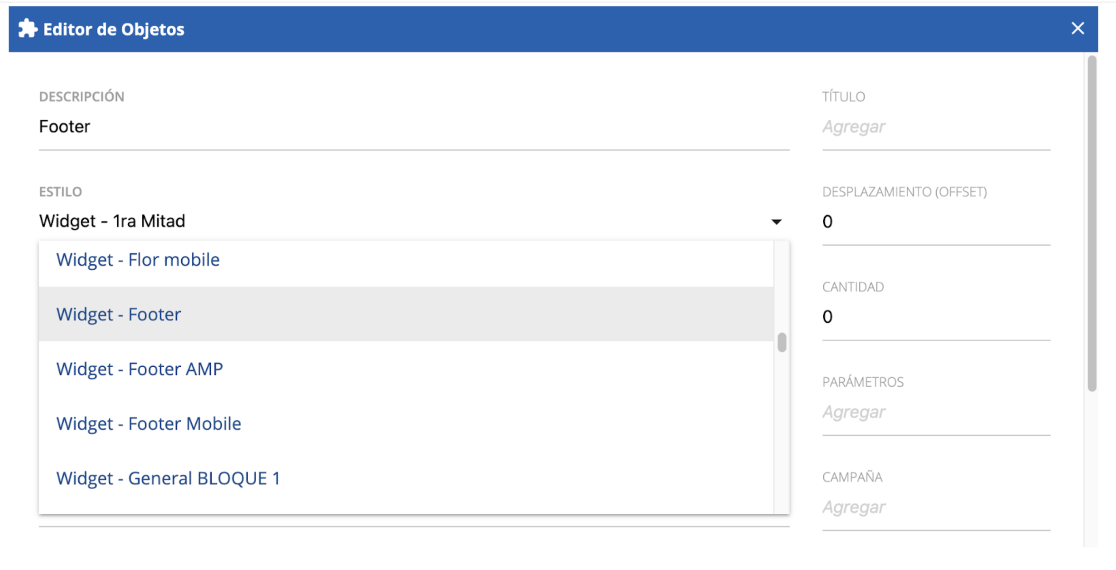Click the dialog's main vertical scrollbar
Screen dimensions: 1116x570
click(1092, 223)
